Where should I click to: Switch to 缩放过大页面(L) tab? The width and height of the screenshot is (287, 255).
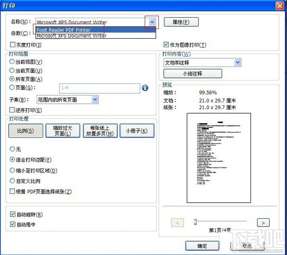(x=63, y=131)
